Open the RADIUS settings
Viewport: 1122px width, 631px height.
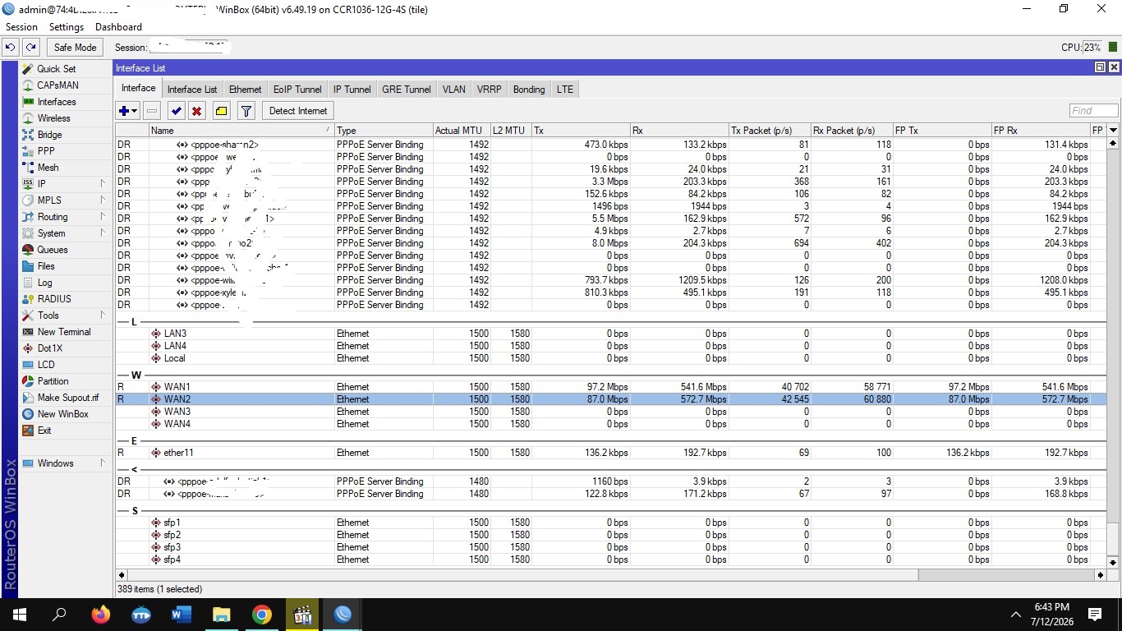coord(54,299)
